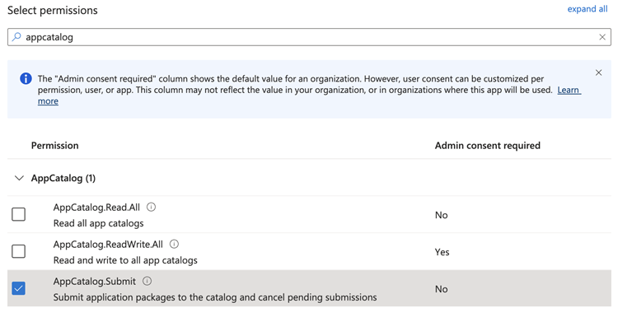This screenshot has width=618, height=322.
Task: Click the Admin consent required header
Action: [x=488, y=146]
